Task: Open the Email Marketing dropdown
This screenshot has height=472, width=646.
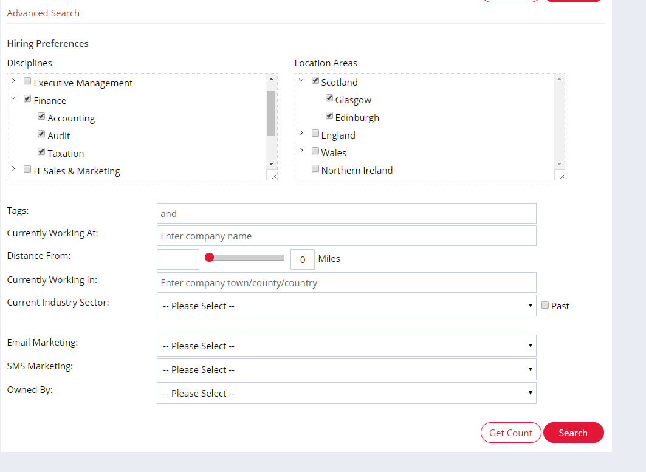Action: pyautogui.click(x=346, y=346)
